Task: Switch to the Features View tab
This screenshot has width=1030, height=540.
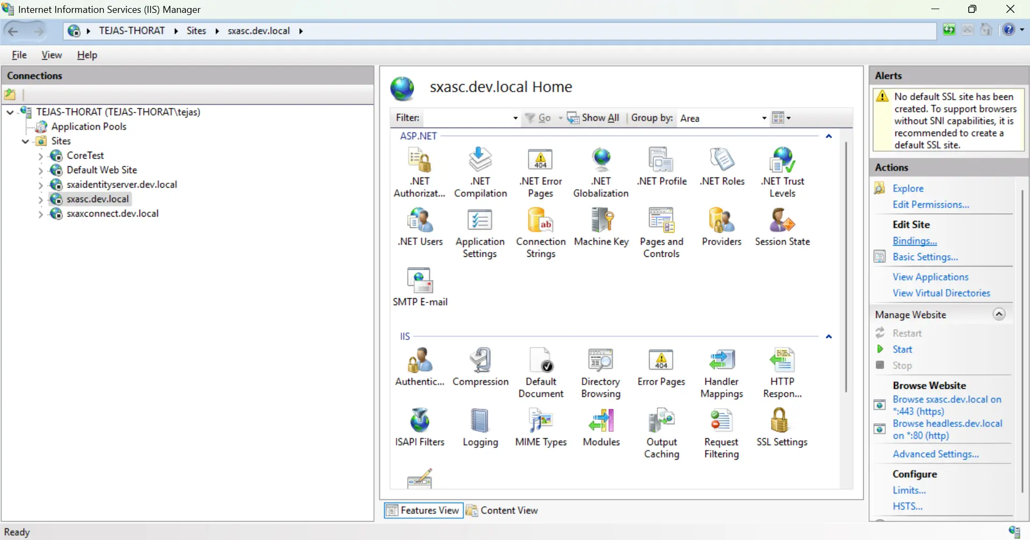Action: point(424,511)
